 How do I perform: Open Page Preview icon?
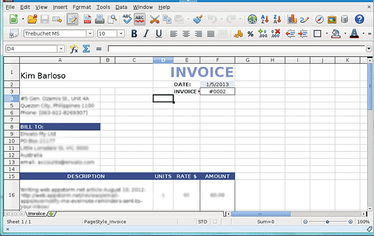112,19
